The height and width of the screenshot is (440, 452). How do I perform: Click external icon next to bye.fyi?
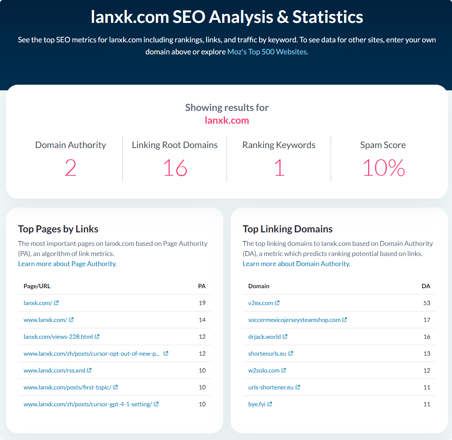[270, 404]
